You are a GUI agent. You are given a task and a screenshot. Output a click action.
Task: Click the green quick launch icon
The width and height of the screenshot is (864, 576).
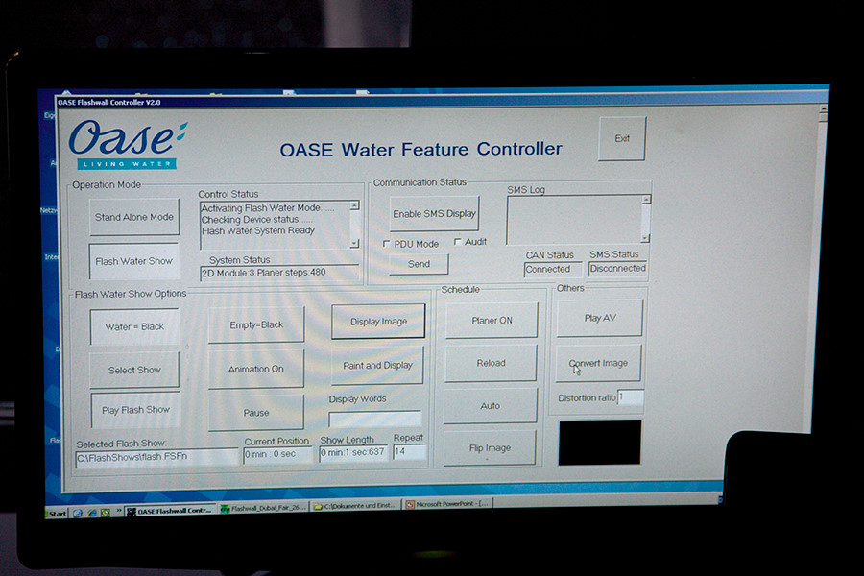tap(105, 513)
